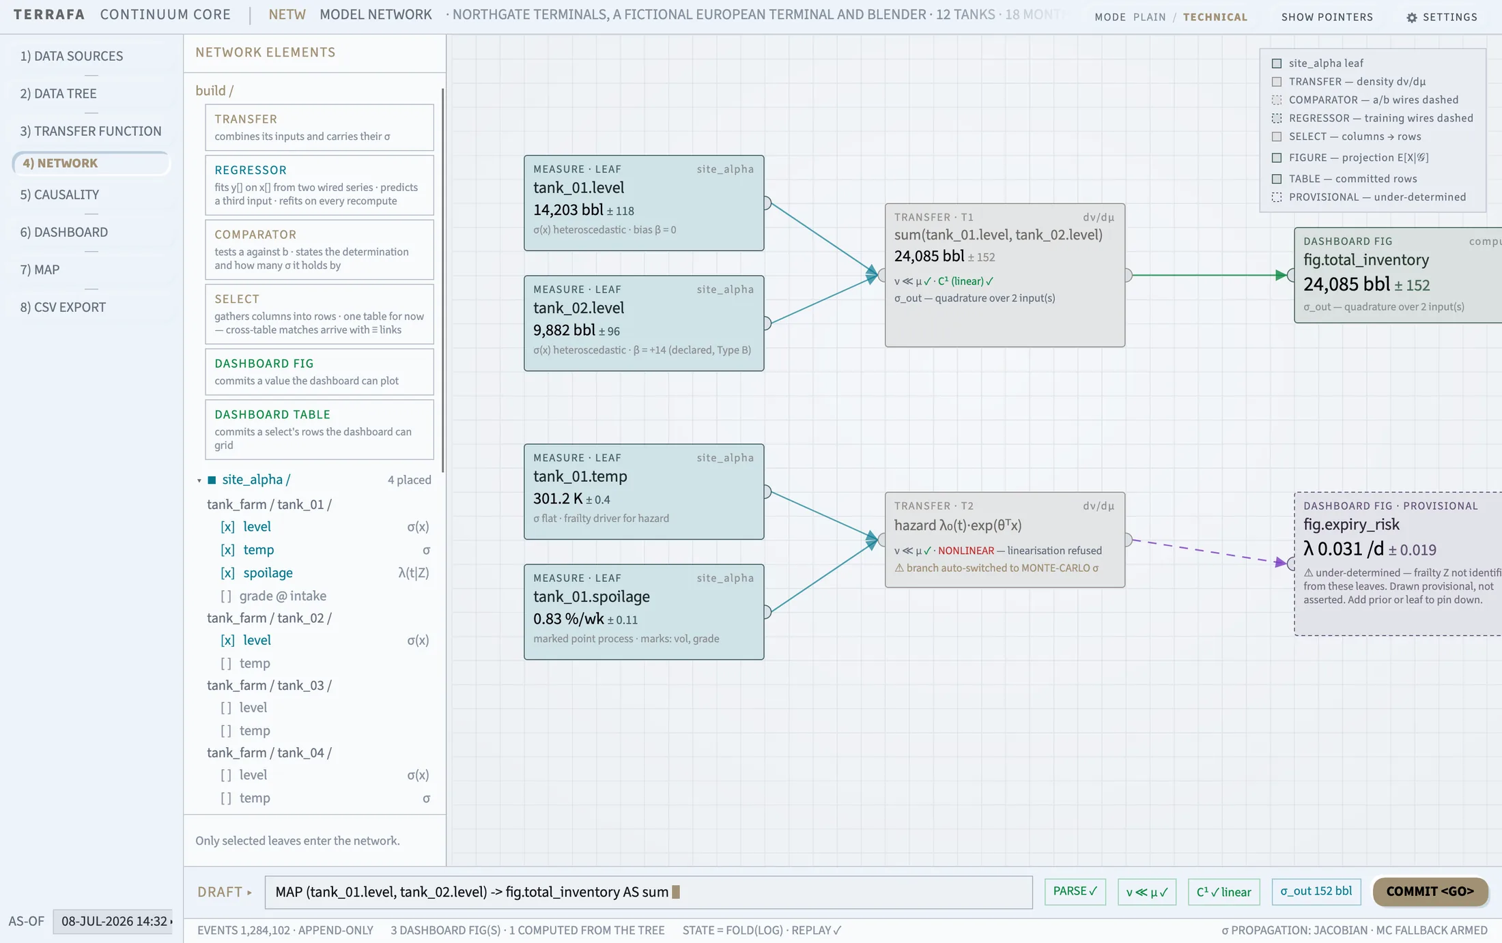Image resolution: width=1502 pixels, height=943 pixels.
Task: Uncheck tank_01 spoilage leaf
Action: [x=227, y=573]
